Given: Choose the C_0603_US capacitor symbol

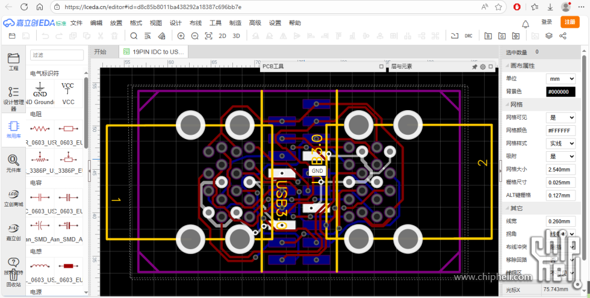Looking at the screenshot, I should [x=40, y=202].
